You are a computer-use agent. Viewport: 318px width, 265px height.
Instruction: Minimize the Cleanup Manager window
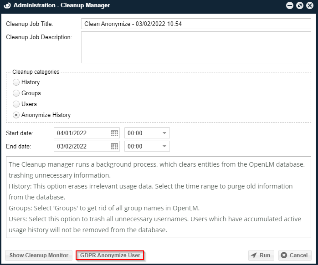click(x=289, y=5)
